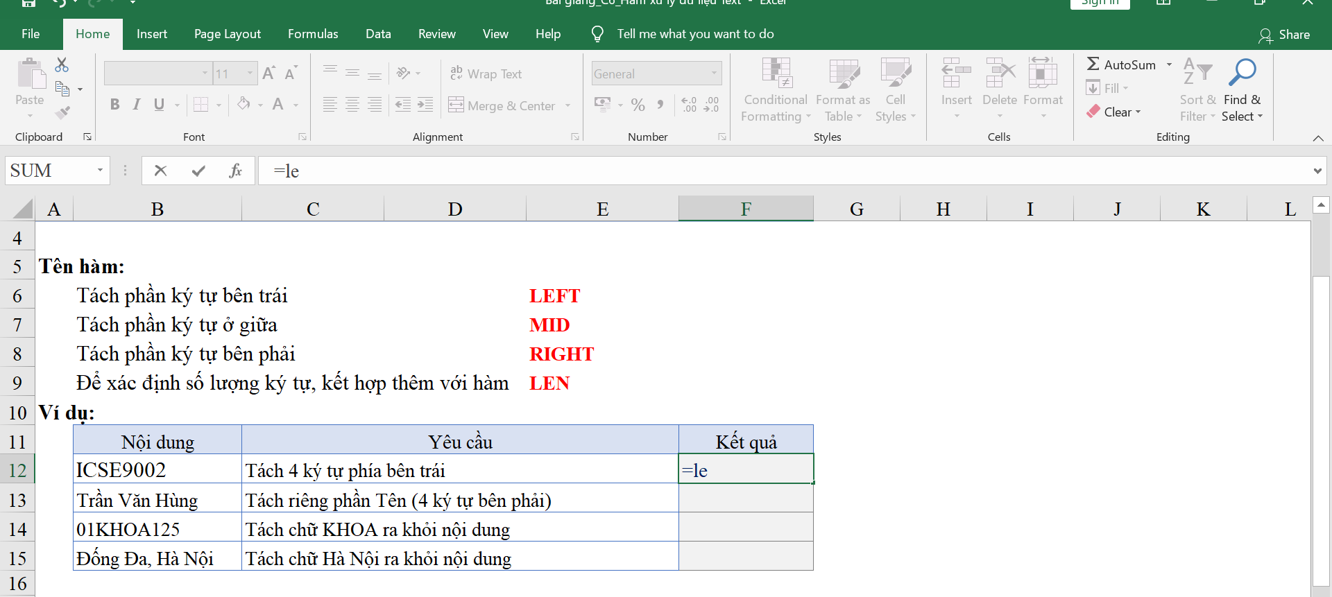Click Merge & Center button
Screen dimensions: 1332x597
click(x=502, y=105)
